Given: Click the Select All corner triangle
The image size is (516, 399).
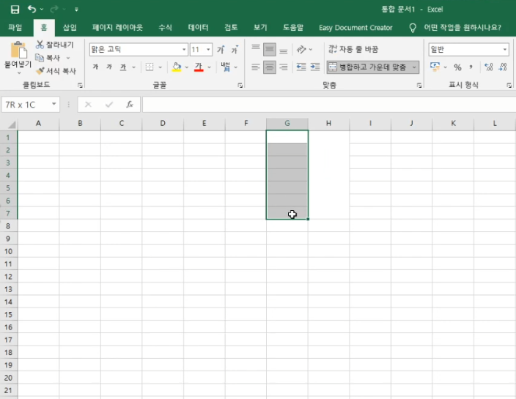Looking at the screenshot, I should point(12,124).
